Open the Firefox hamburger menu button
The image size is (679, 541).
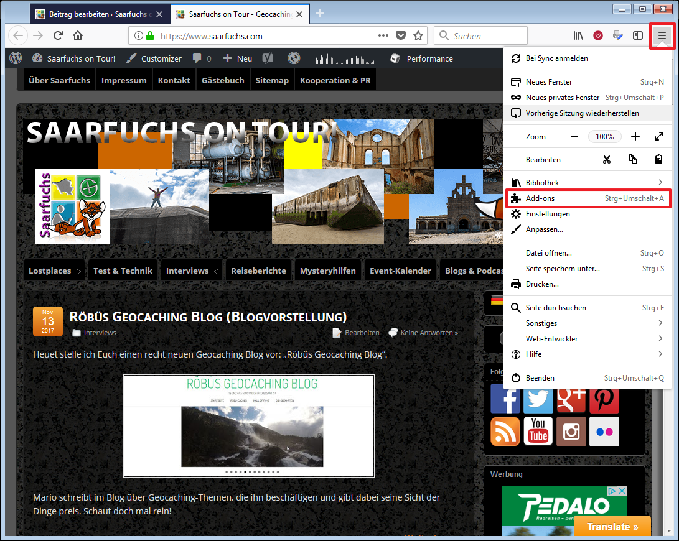point(662,36)
